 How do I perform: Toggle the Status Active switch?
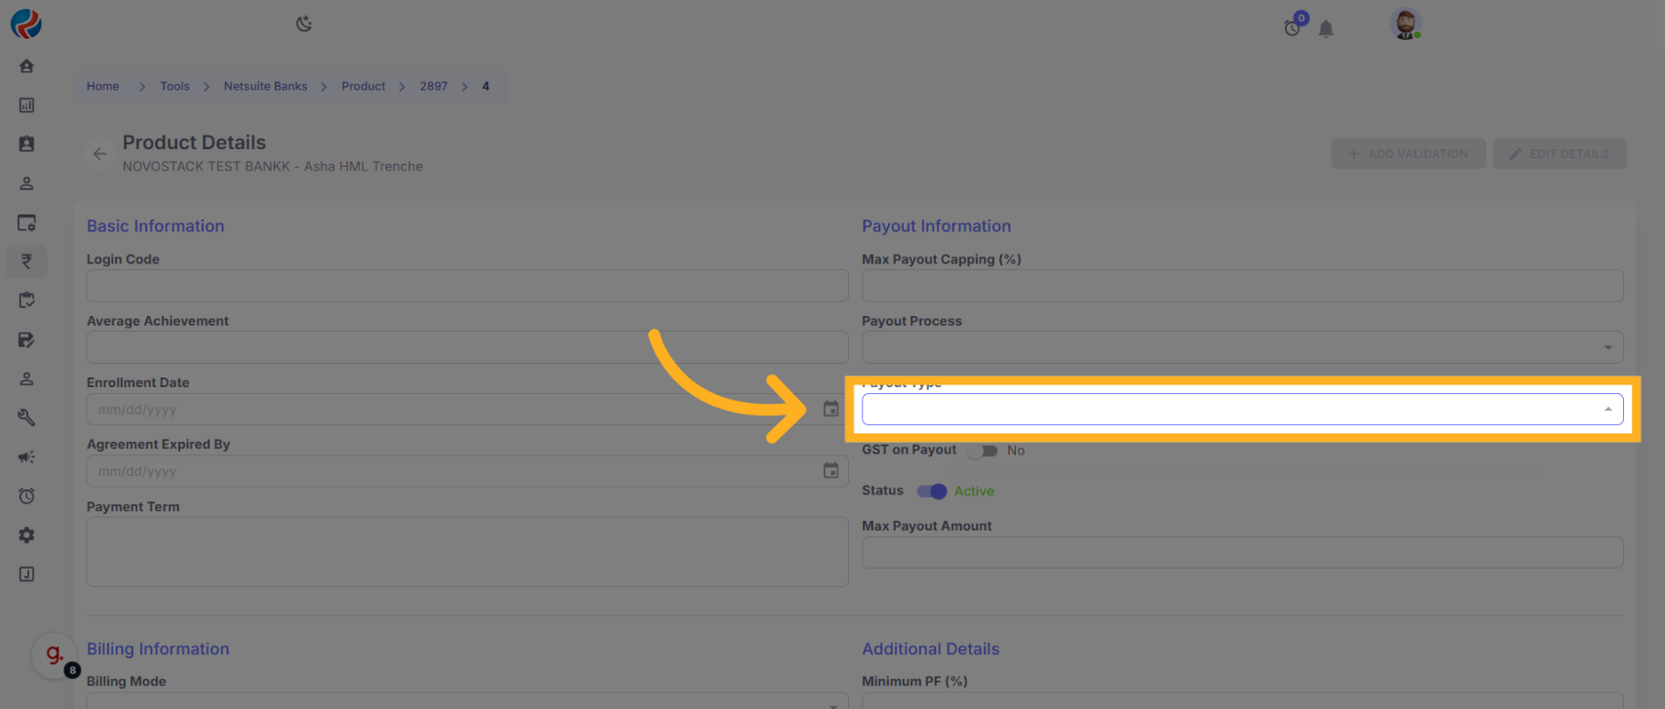(932, 492)
